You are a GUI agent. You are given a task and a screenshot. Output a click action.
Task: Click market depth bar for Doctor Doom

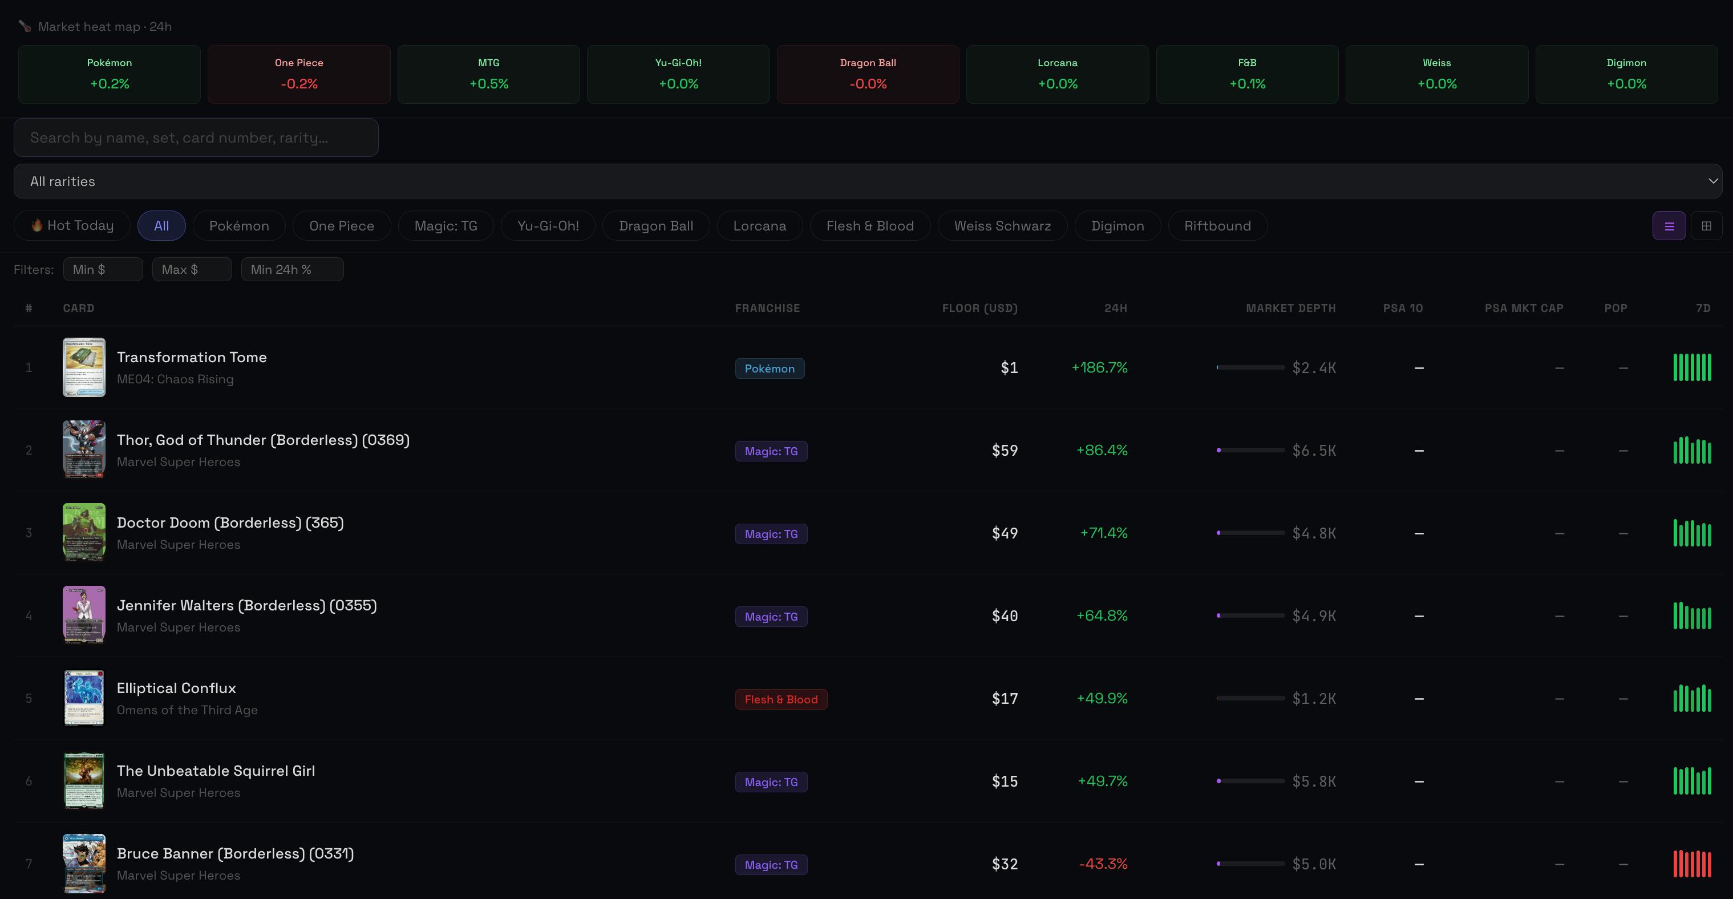pyautogui.click(x=1250, y=533)
